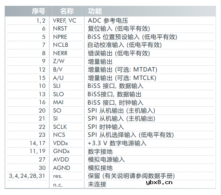Screen dimensions: 221x195
Task: Click '错误输出 (低电平有效)' cell
Action: coord(119,53)
